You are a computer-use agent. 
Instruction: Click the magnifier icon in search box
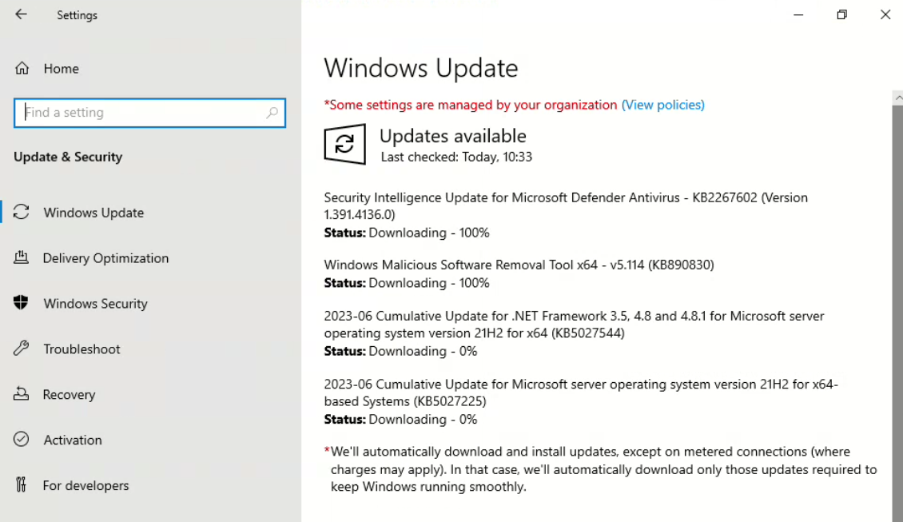(x=272, y=113)
